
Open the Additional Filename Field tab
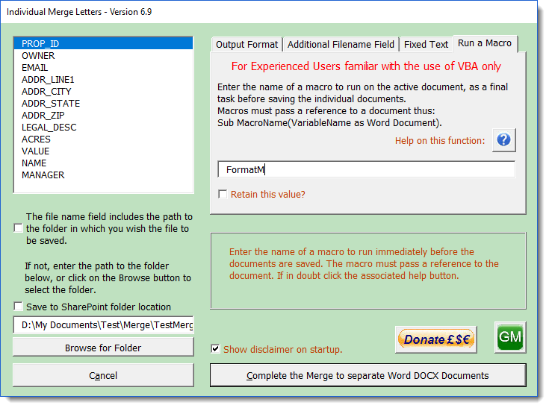tap(341, 45)
